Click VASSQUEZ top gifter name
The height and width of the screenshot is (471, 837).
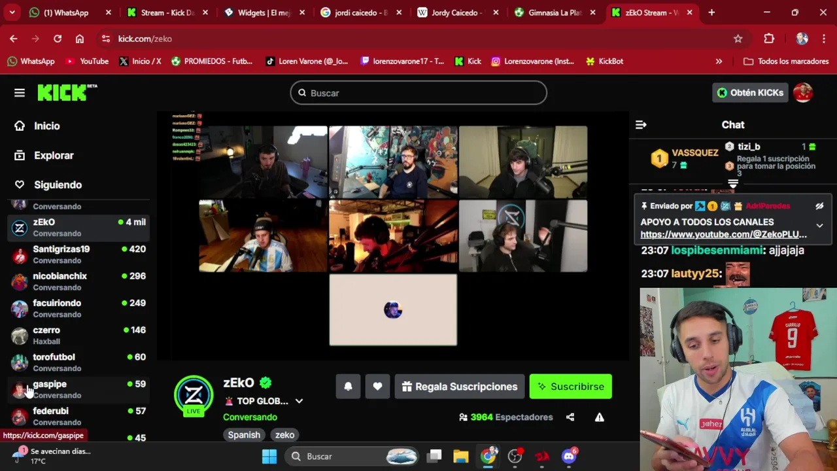click(x=694, y=152)
